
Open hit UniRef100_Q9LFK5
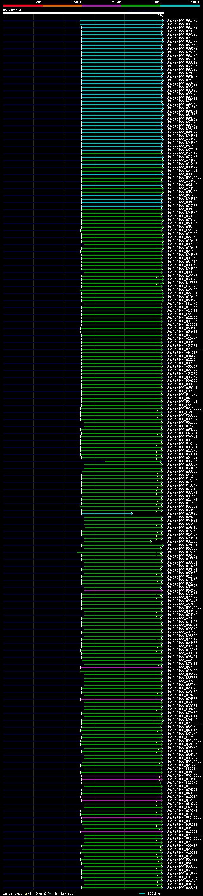pos(182,21)
